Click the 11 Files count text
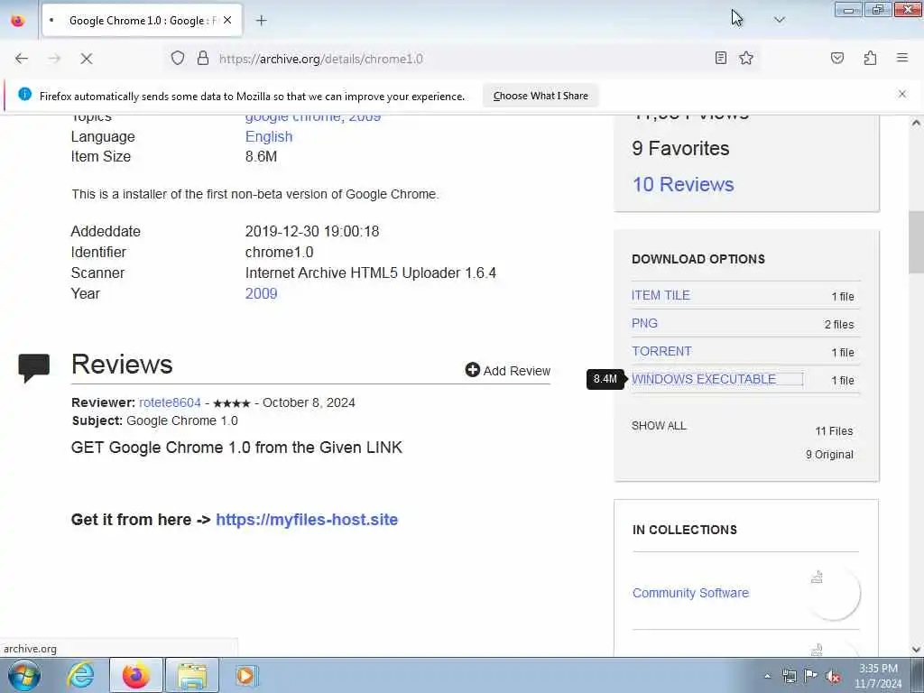The width and height of the screenshot is (924, 693). tap(834, 430)
